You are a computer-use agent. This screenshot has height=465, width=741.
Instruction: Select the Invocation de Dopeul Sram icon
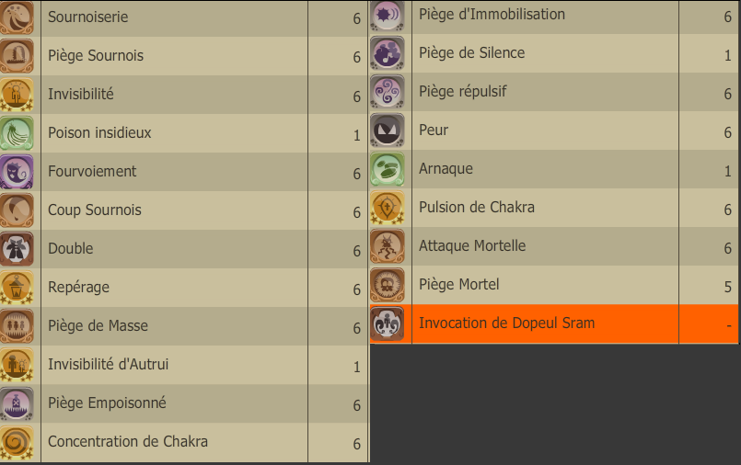(388, 323)
